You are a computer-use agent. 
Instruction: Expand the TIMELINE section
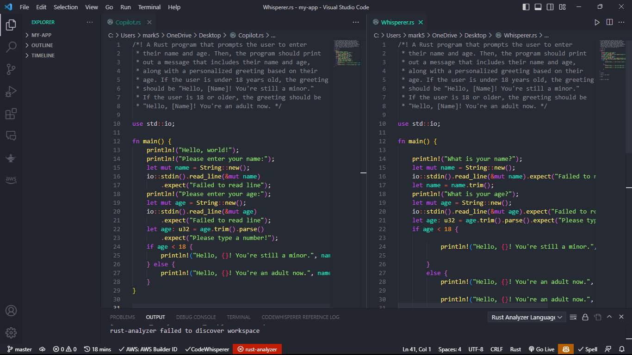[x=43, y=55]
